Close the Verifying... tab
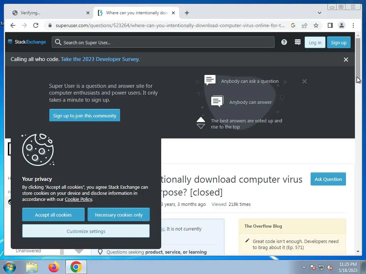This screenshot has width=366, height=274. 88,13
